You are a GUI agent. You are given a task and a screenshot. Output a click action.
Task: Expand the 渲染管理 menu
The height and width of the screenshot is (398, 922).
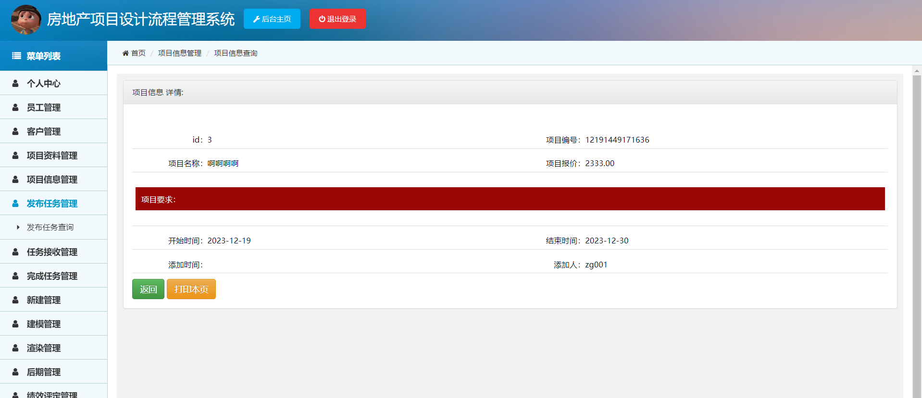pyautogui.click(x=53, y=348)
